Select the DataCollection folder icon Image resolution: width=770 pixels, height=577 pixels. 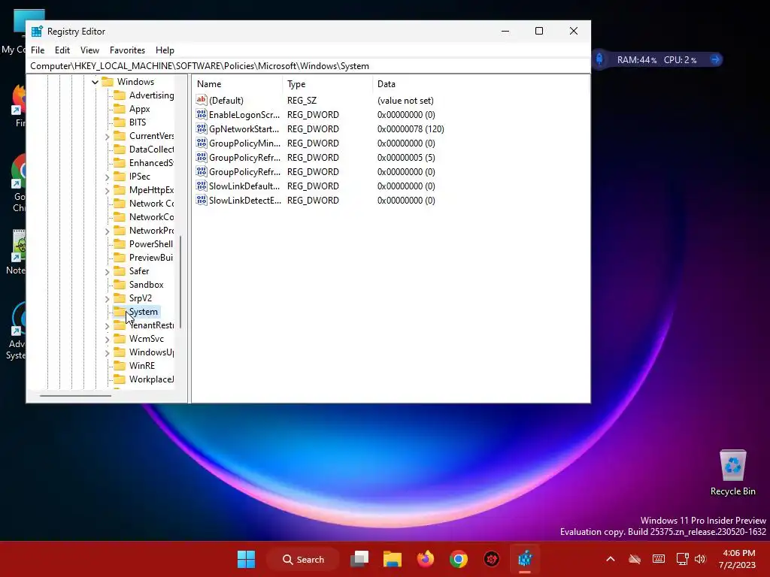coord(120,150)
